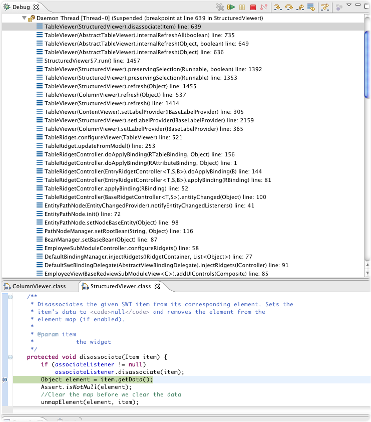371x422 pixels.
Task: Select ColumnViewer.refresh(Object) line 537 frame
Action: [115, 95]
